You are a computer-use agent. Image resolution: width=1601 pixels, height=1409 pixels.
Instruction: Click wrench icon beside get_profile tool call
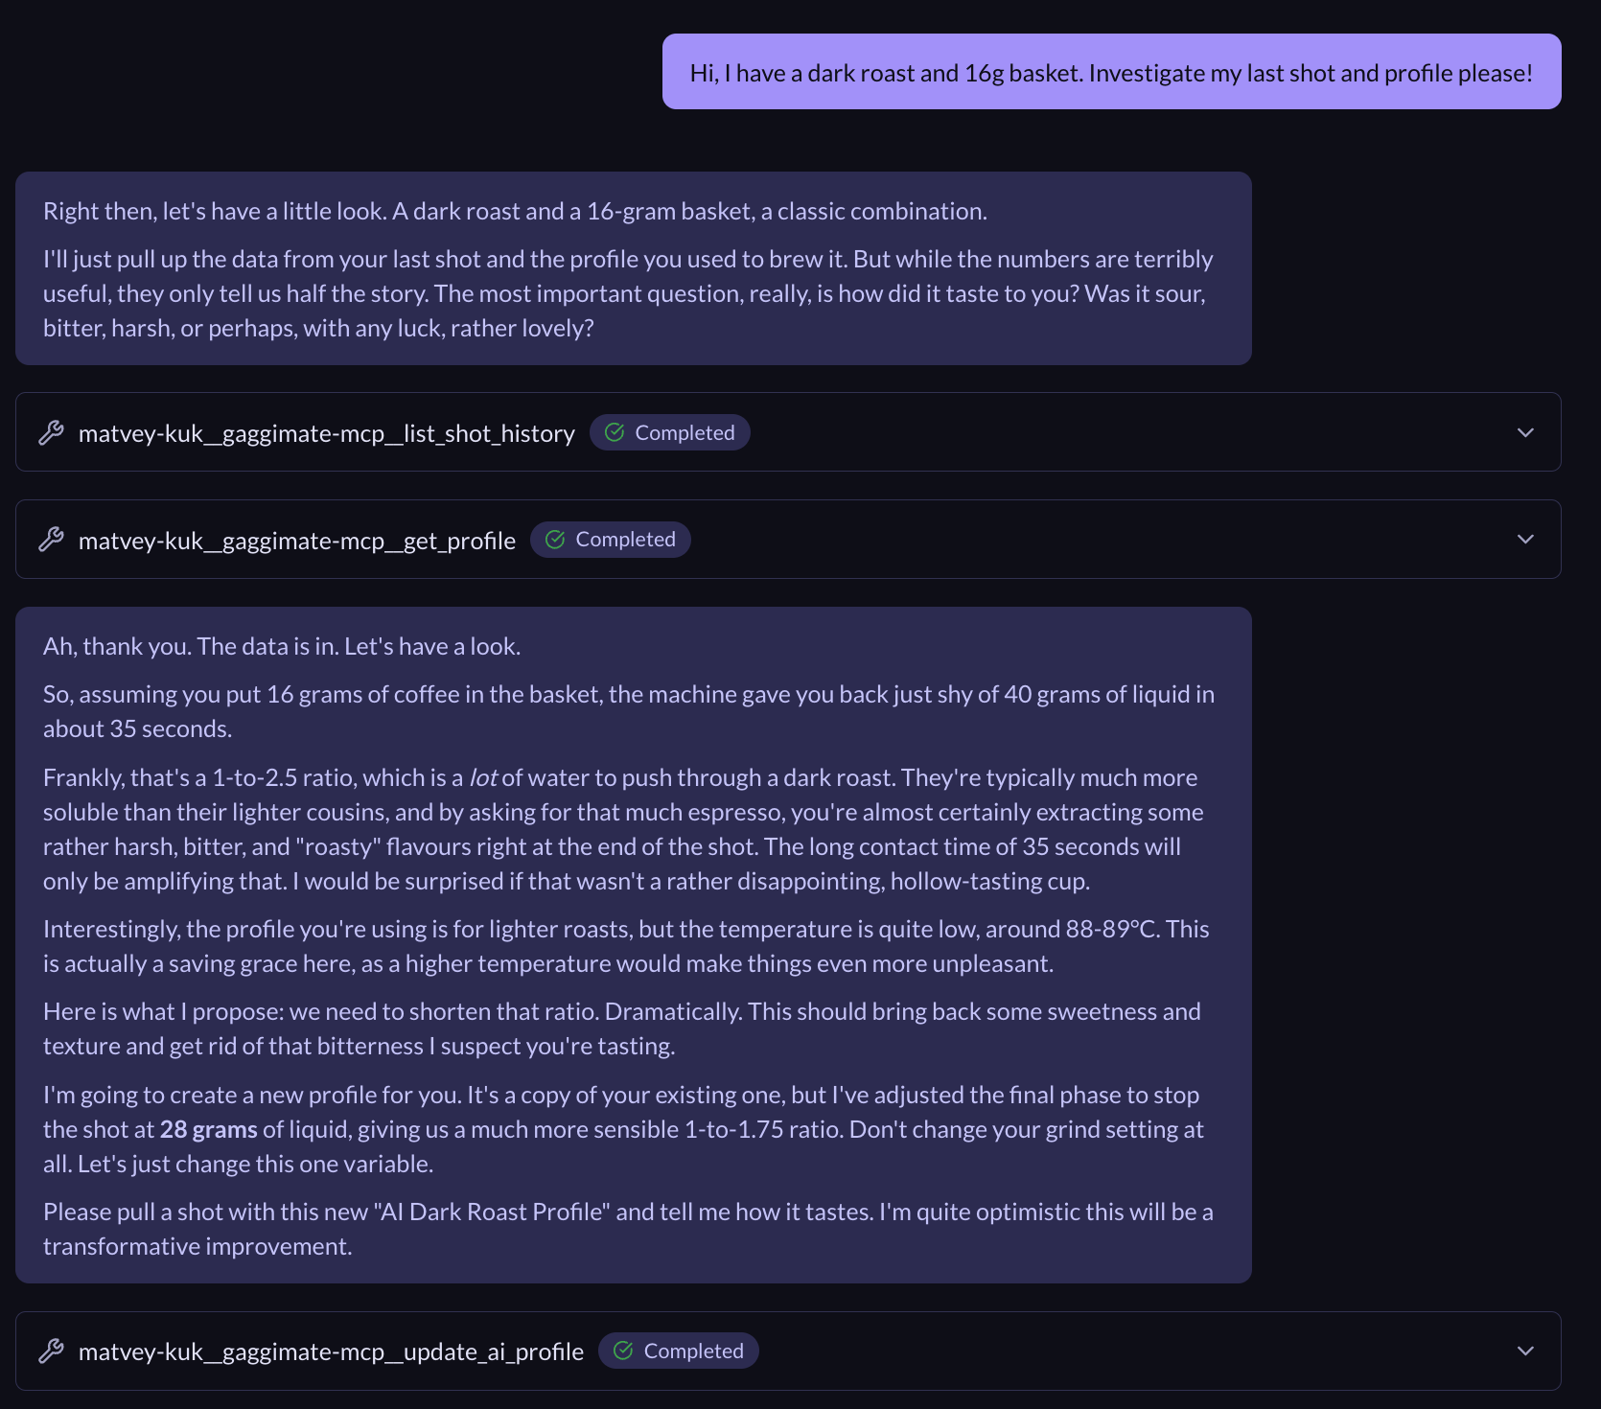(x=51, y=540)
